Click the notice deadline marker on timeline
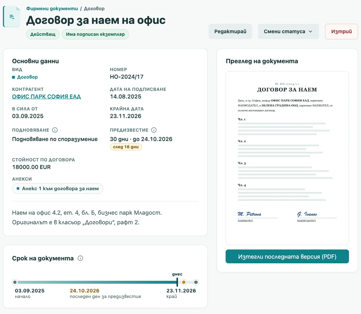Viewport: 361px width, 314px height. (x=184, y=282)
